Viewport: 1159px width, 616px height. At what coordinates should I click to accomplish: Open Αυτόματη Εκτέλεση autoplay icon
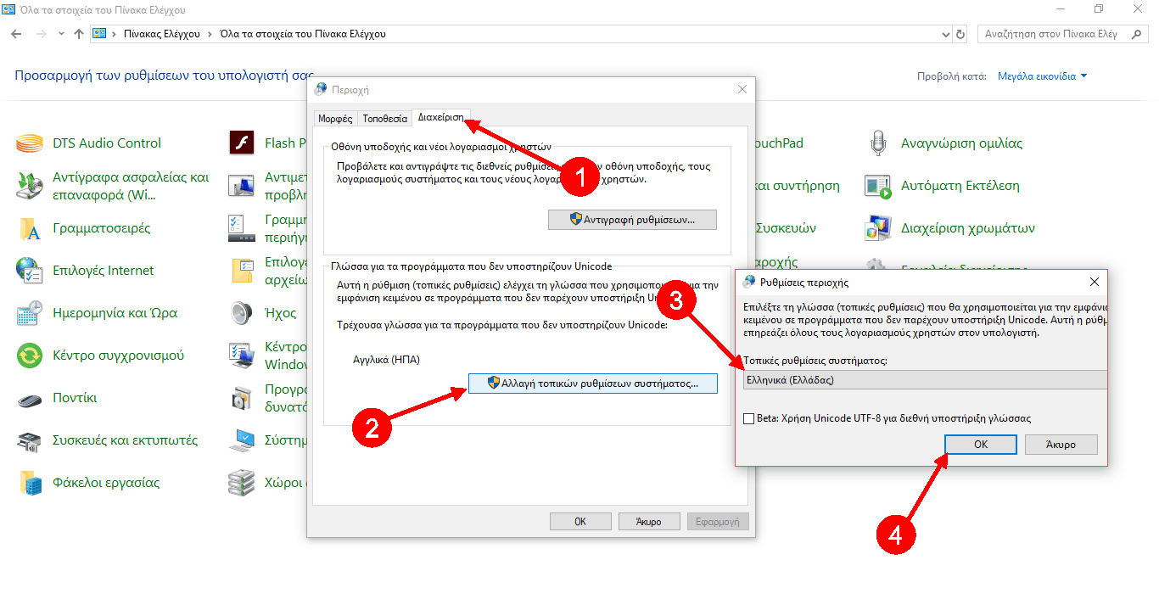click(878, 186)
